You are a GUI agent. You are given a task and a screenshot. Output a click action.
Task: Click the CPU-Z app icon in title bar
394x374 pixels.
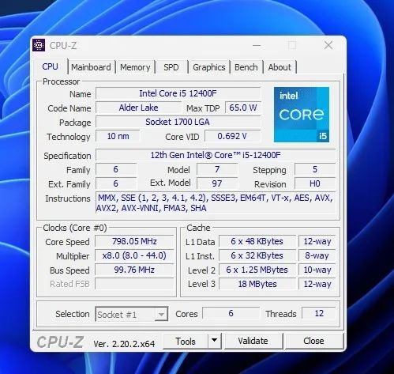(x=39, y=45)
